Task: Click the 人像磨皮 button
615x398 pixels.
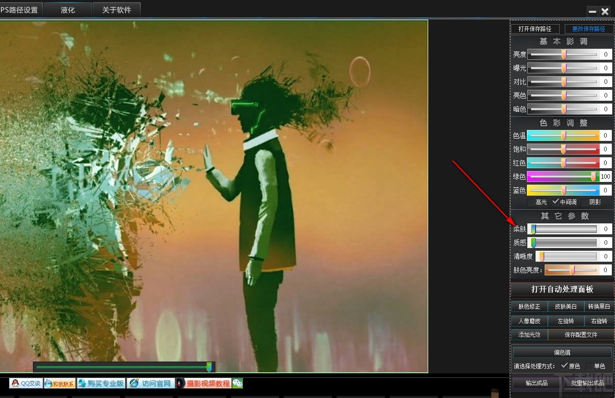Action: 529,321
